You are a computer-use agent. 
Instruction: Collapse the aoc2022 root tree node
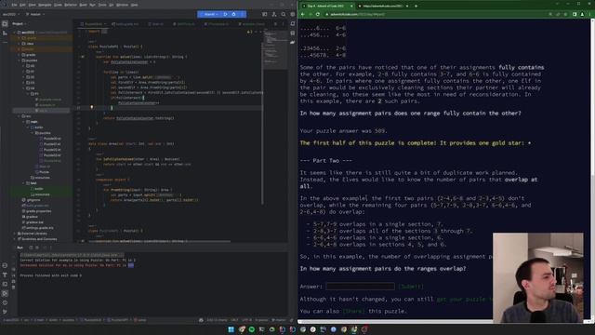click(x=15, y=33)
